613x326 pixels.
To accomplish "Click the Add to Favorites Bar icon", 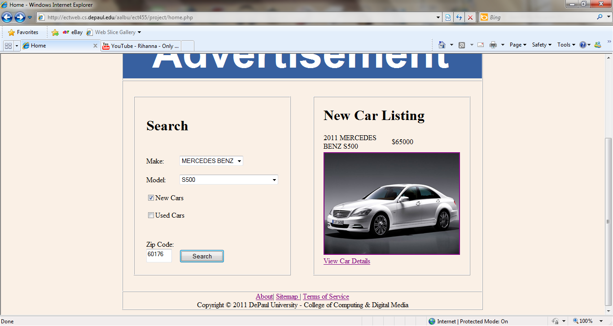I will (55, 32).
